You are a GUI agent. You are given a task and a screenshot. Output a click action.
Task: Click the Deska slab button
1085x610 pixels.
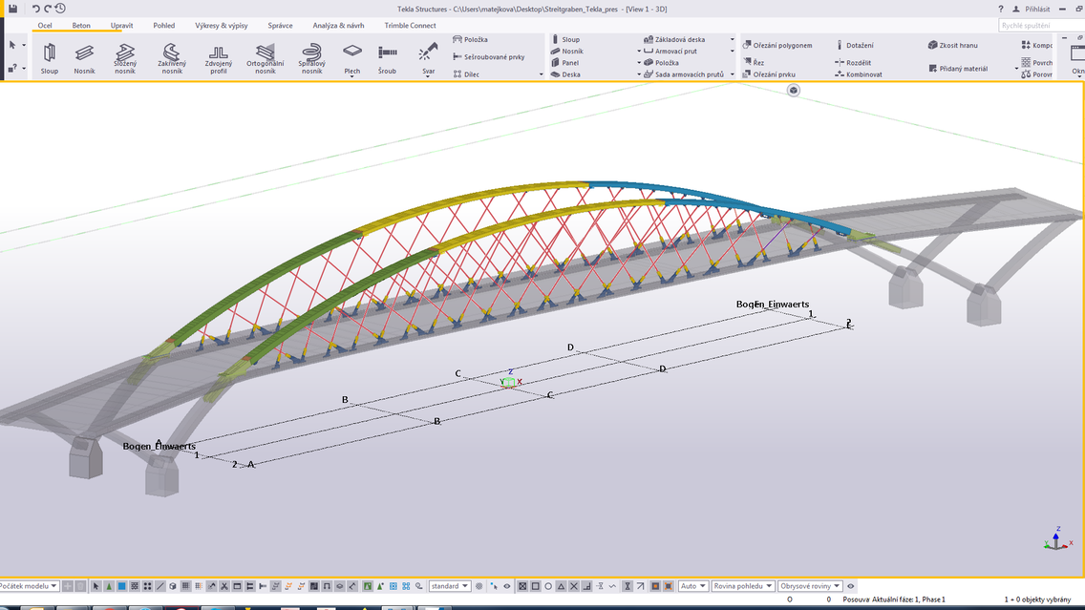[x=565, y=74]
